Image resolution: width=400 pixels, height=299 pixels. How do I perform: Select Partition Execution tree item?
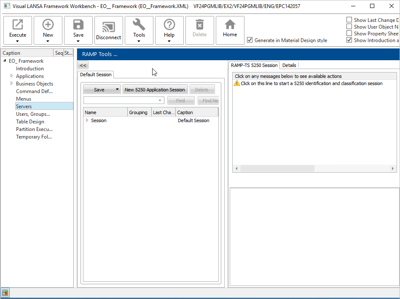coord(34,129)
